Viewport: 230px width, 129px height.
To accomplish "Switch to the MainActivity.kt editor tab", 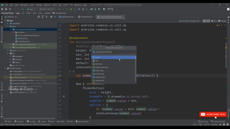I will coord(67,17).
